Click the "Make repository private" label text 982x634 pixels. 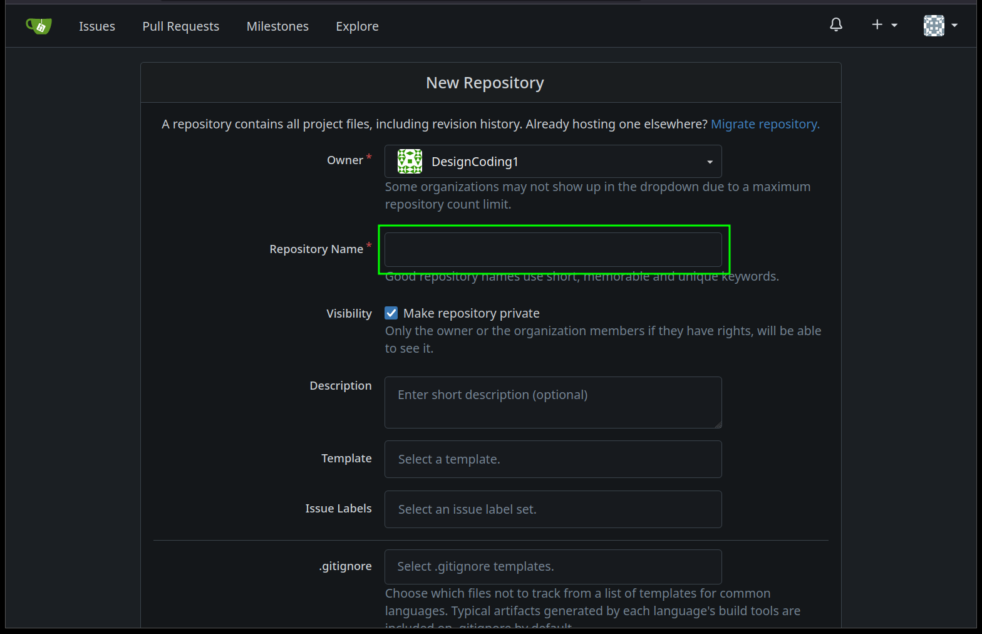pyautogui.click(x=471, y=313)
